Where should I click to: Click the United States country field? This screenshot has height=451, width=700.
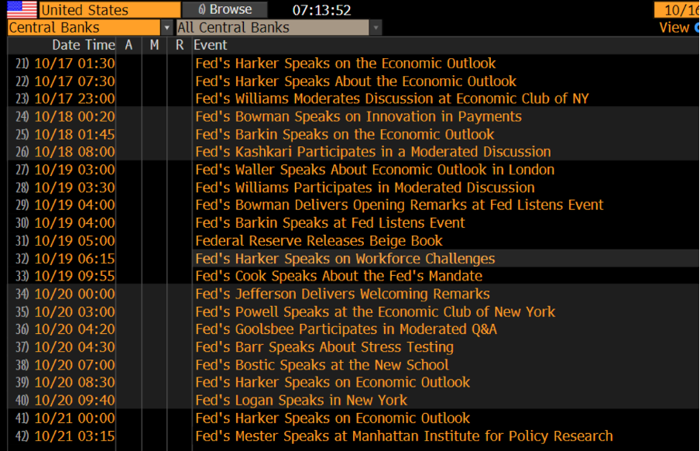tap(110, 9)
